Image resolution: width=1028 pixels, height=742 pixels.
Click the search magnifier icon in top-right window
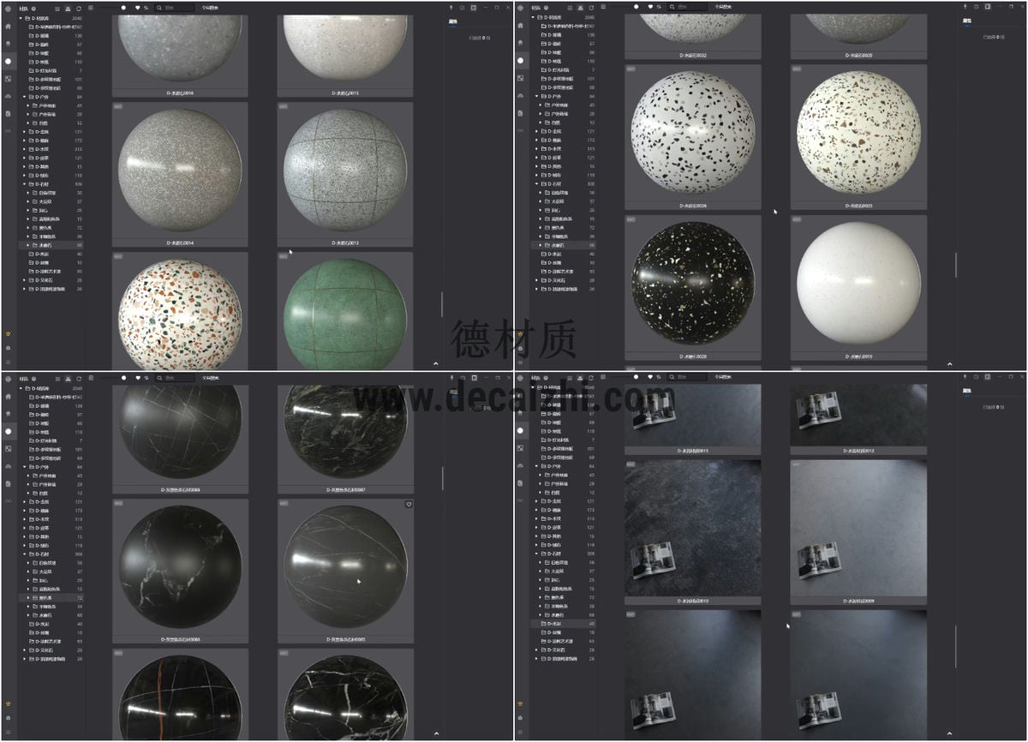[672, 7]
